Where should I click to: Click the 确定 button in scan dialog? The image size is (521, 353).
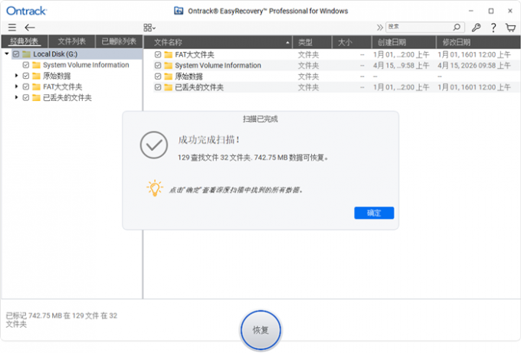click(x=374, y=213)
